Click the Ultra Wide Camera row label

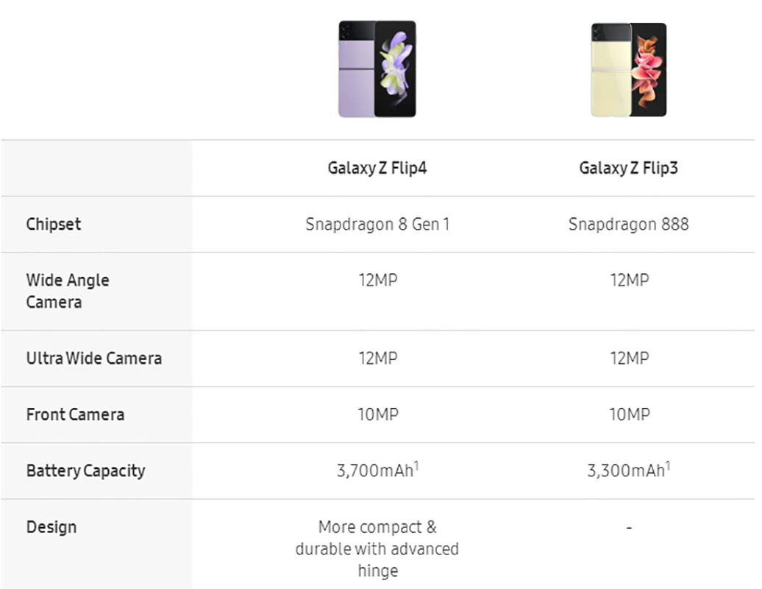pyautogui.click(x=94, y=359)
